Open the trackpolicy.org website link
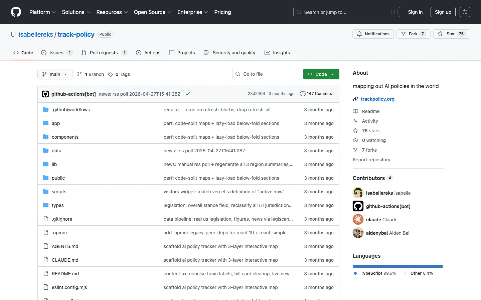Image resolution: width=481 pixels, height=300 pixels. pos(377,99)
